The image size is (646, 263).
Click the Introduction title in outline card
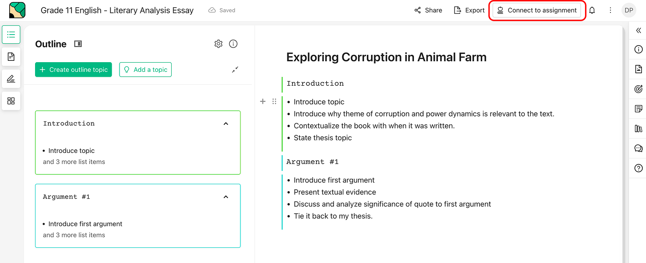69,123
